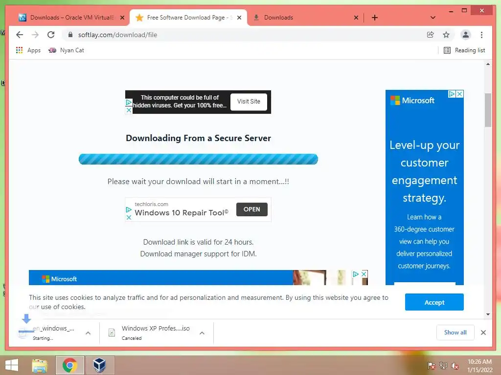Open AdChoices info on virus ad
This screenshot has height=375, width=501.
[129, 103]
